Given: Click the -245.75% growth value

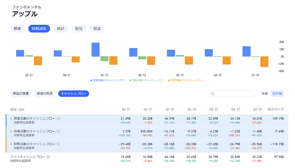Looking at the screenshot, I should tap(234, 135).
